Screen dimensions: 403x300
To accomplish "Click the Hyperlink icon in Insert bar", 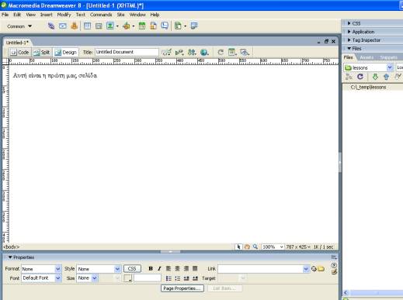I will tap(51, 26).
